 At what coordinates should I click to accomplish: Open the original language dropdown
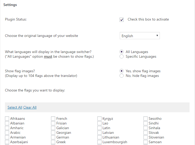coord(140,36)
